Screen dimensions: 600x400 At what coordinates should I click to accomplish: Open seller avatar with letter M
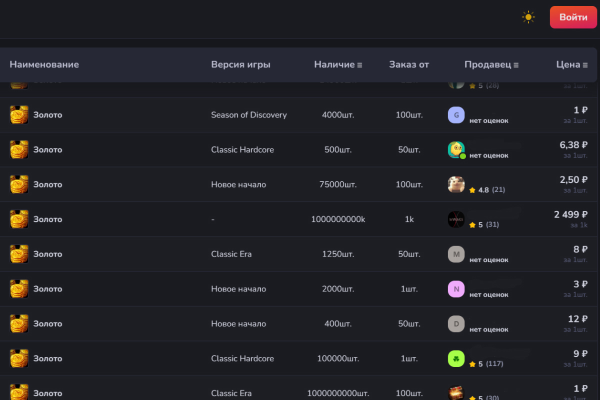[456, 254]
